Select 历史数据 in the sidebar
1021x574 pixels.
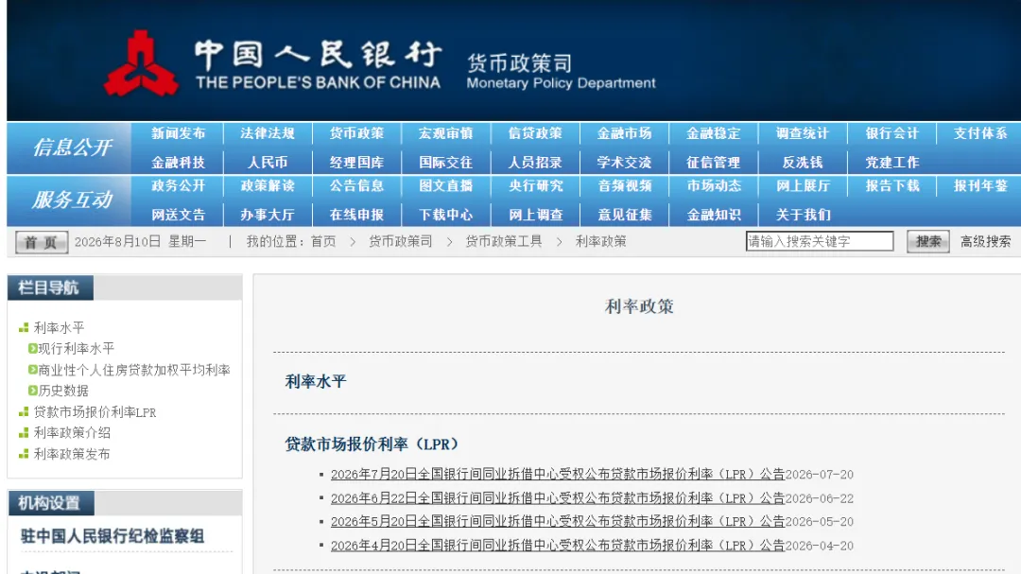click(x=63, y=391)
